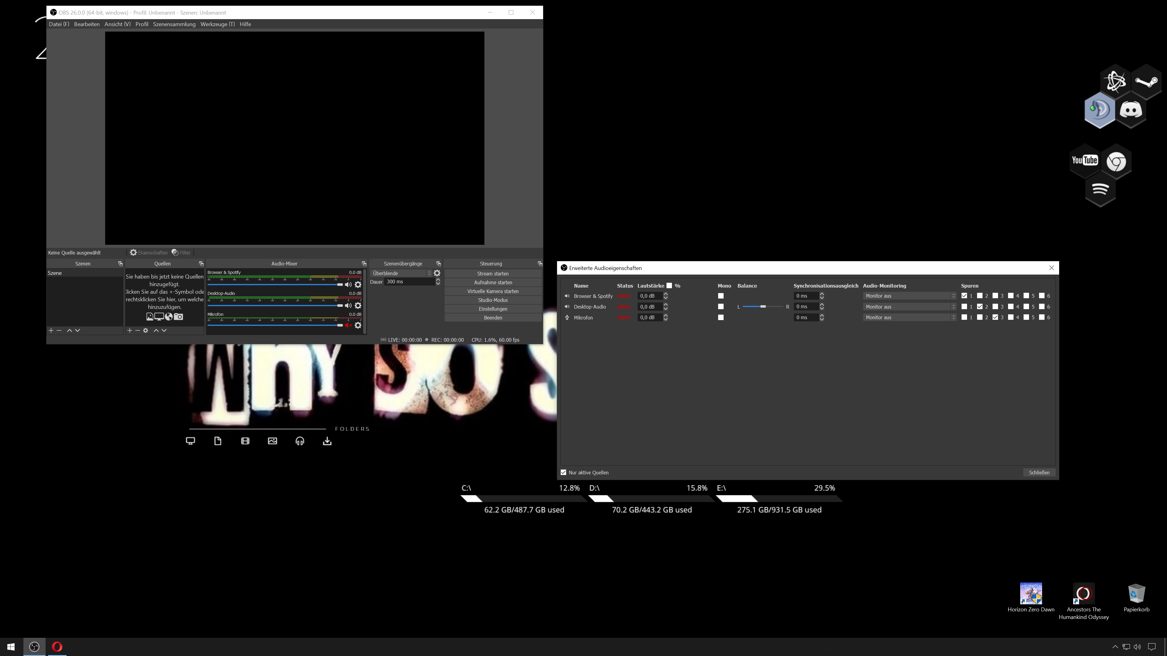Viewport: 1167px width, 656px height.
Task: Uncheck Nur aktive Quellen checkbox
Action: pos(563,473)
